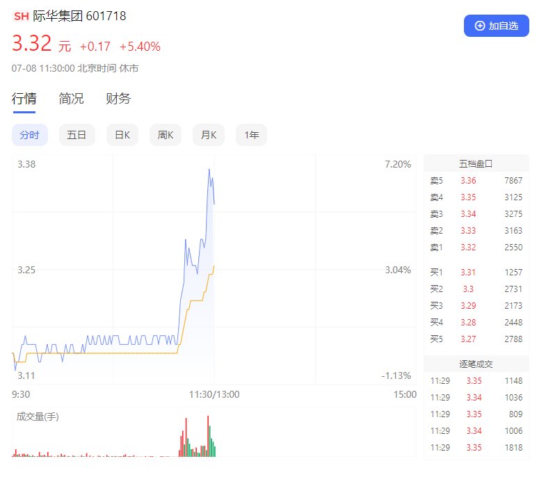546x477 pixels.
Task: Click the 卖5 order row at 3.36
Action: pyautogui.click(x=476, y=181)
